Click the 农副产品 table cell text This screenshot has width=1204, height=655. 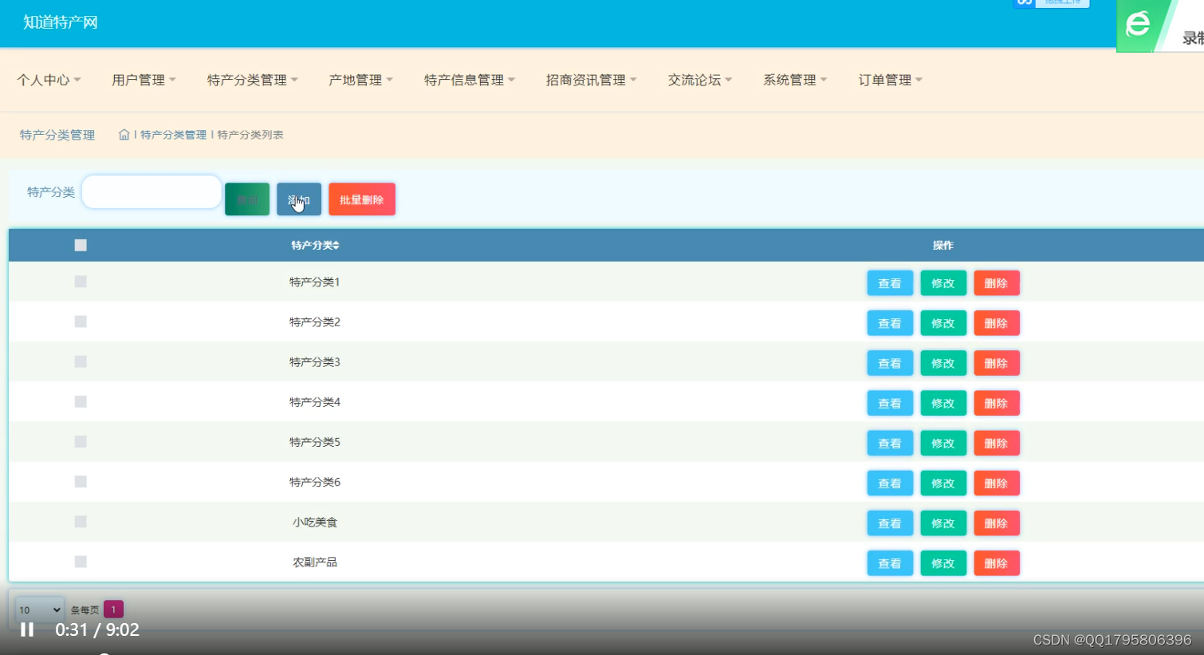tap(315, 562)
